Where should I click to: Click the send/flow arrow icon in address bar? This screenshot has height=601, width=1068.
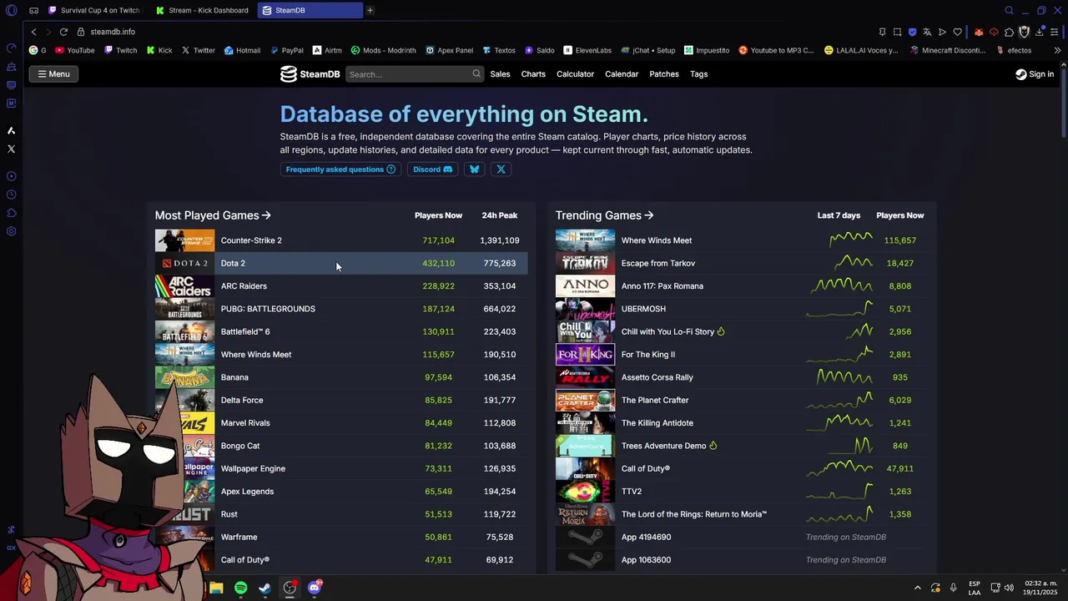(x=942, y=32)
